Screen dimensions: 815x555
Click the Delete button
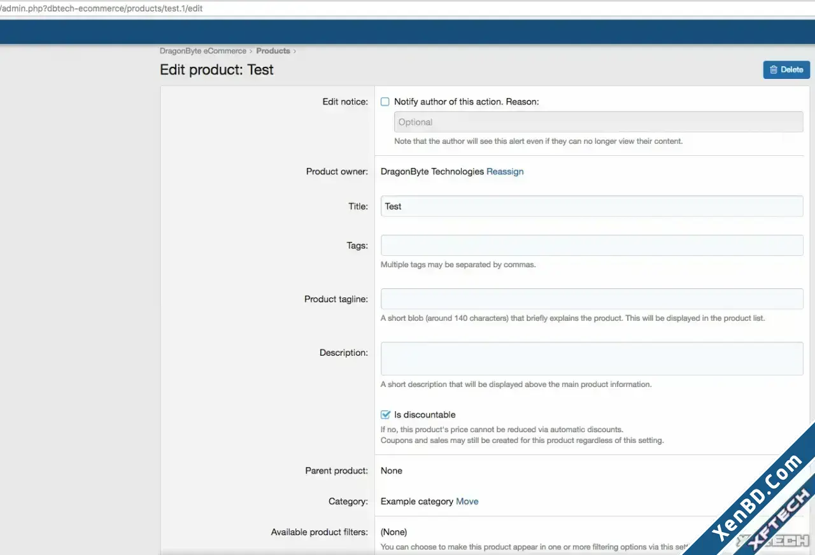point(786,69)
